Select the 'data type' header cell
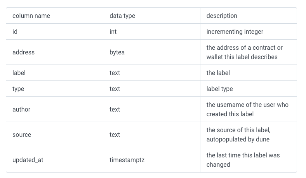The image size is (306, 178). [x=151, y=16]
